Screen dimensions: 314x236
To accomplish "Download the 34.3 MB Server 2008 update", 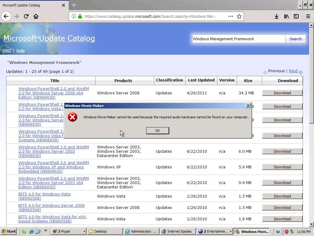I will pyautogui.click(x=282, y=93).
